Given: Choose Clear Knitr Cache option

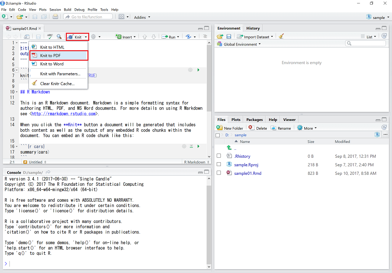Looking at the screenshot, I should (x=58, y=84).
